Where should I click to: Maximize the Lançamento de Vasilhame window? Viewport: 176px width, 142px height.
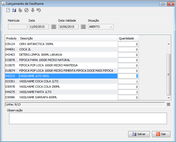click(163, 4)
